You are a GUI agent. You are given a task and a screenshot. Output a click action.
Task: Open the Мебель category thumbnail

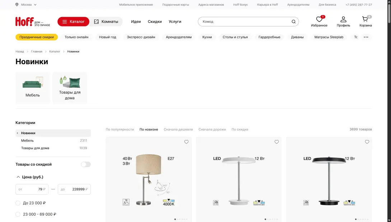[33, 88]
